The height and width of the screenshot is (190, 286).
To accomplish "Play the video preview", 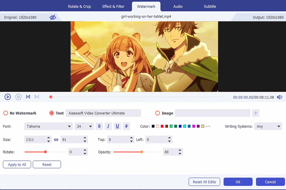I will [x=8, y=97].
